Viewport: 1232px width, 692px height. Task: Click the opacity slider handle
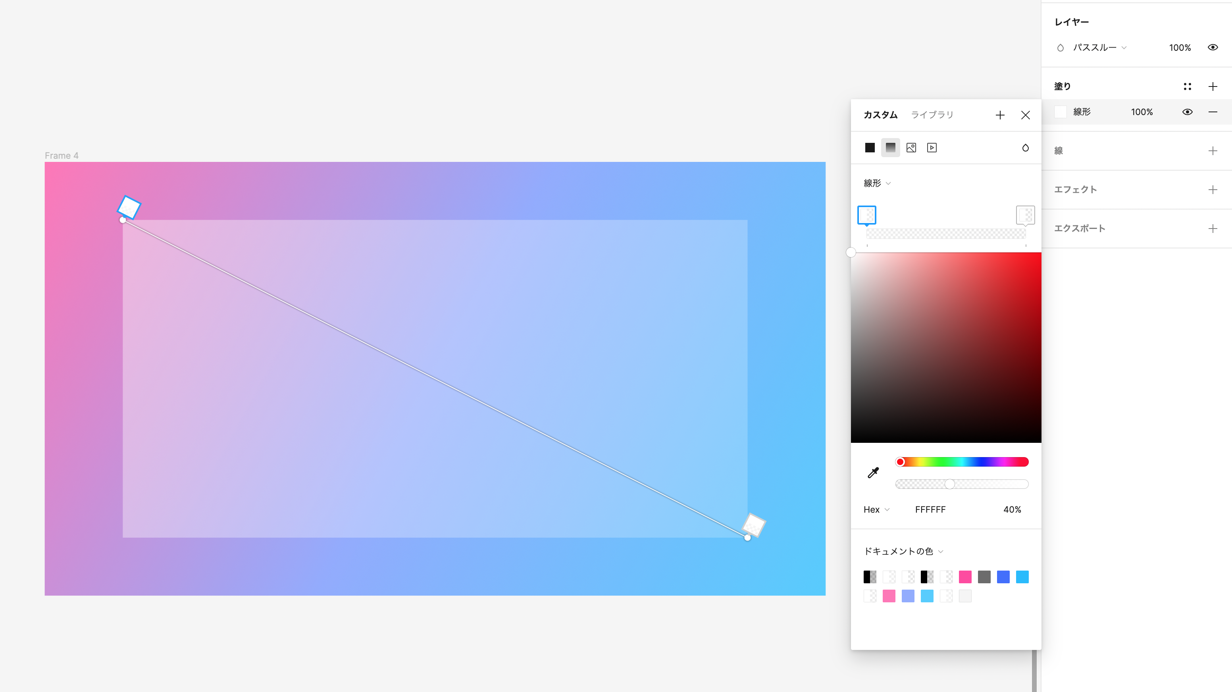(x=949, y=484)
